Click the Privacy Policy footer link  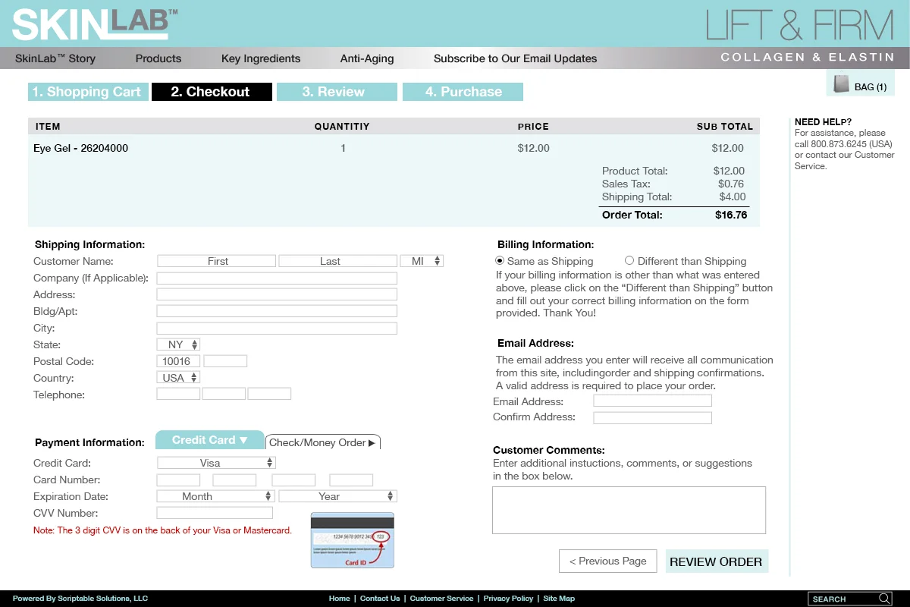[x=508, y=598]
